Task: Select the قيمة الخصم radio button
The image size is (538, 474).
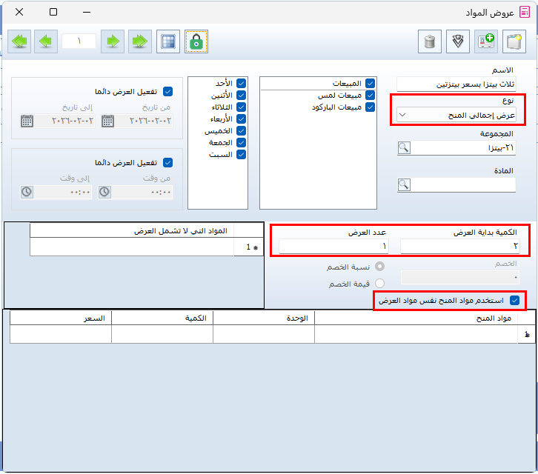Action: [380, 283]
